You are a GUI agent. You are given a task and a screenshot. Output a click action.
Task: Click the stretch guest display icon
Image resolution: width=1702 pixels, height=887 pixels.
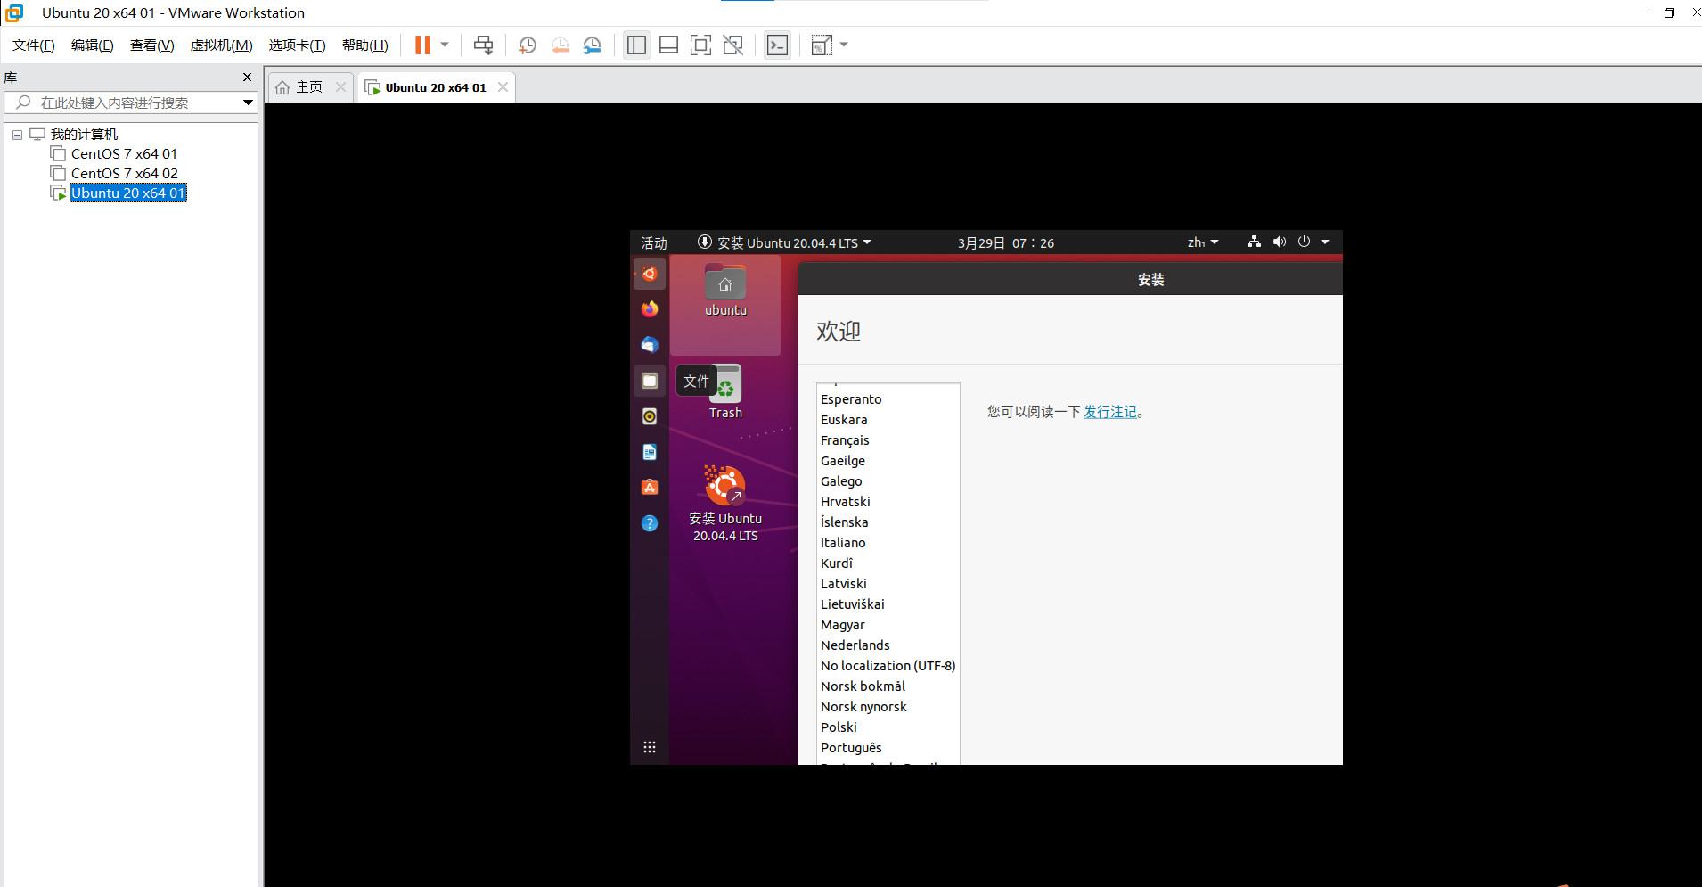click(822, 45)
